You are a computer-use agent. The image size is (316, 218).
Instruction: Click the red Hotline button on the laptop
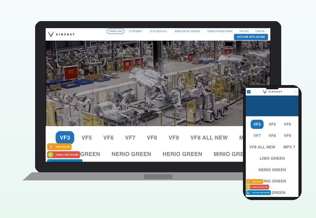64,155
